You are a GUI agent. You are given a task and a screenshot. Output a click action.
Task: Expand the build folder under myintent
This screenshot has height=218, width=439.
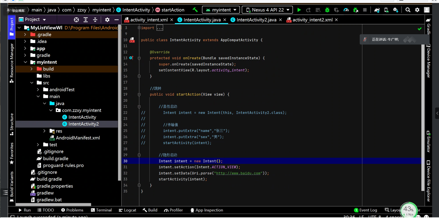32,69
